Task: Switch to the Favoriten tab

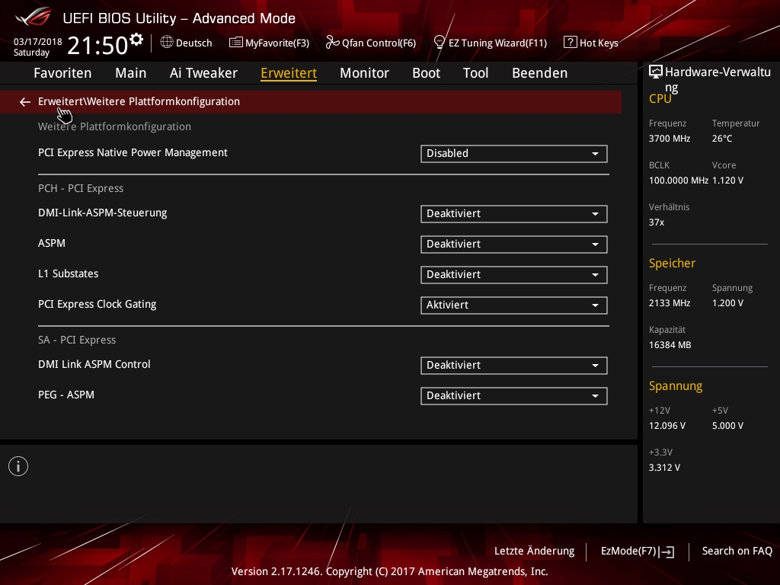Action: coord(62,73)
